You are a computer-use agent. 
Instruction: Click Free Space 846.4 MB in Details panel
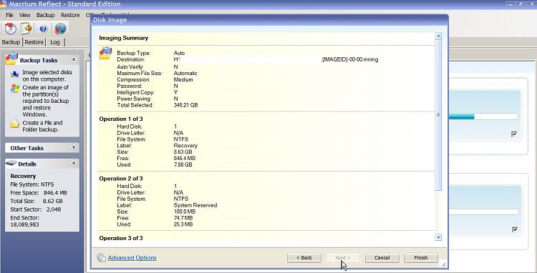click(39, 193)
